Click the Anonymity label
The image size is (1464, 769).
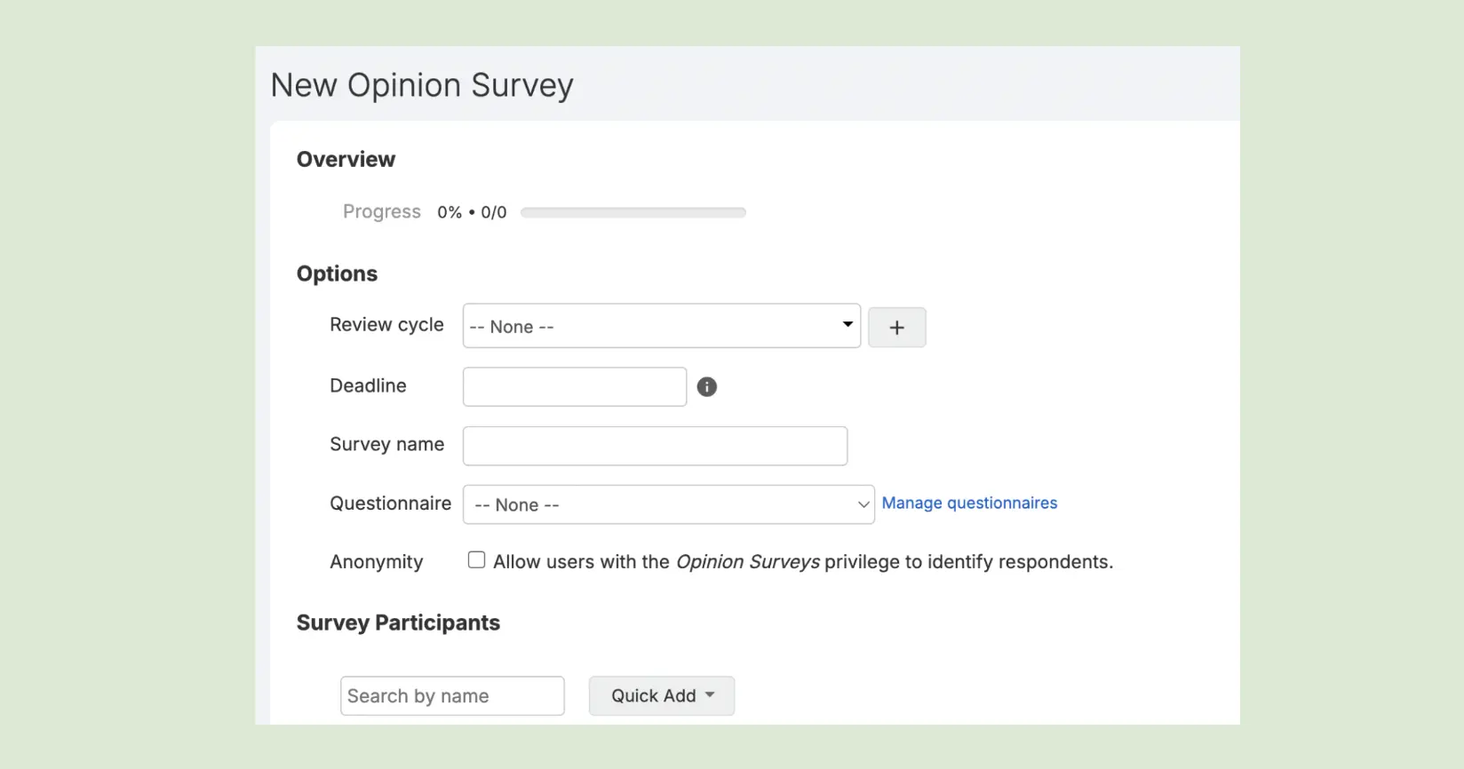(377, 562)
